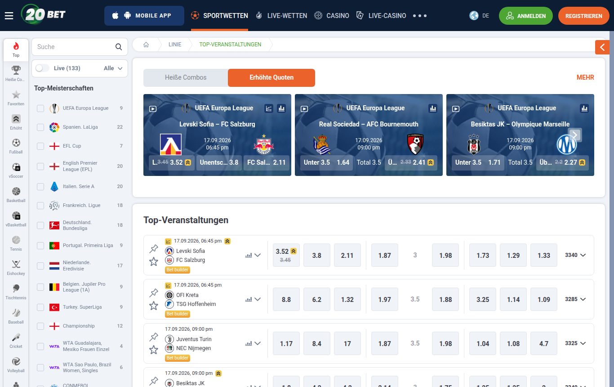
Task: Toggle the Live (133) switch
Action: [x=42, y=68]
